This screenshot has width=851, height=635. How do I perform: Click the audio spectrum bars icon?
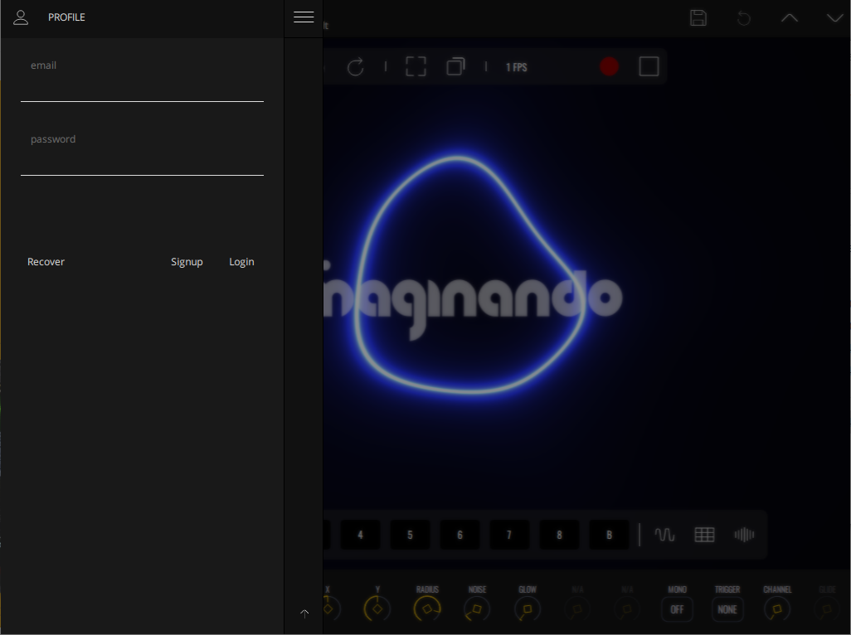744,536
